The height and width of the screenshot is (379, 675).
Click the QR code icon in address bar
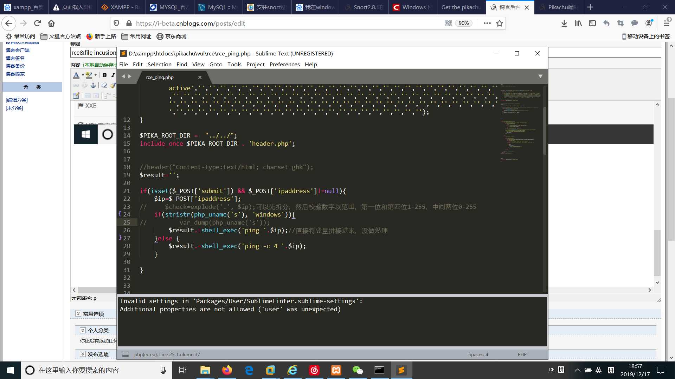(x=449, y=23)
